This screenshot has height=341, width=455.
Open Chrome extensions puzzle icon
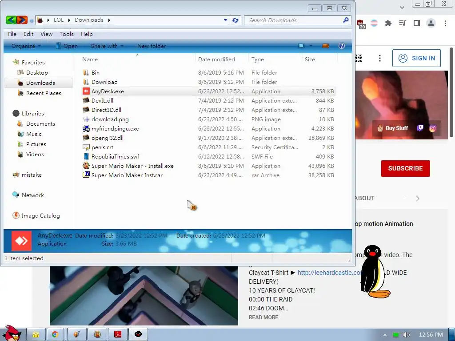pyautogui.click(x=388, y=23)
